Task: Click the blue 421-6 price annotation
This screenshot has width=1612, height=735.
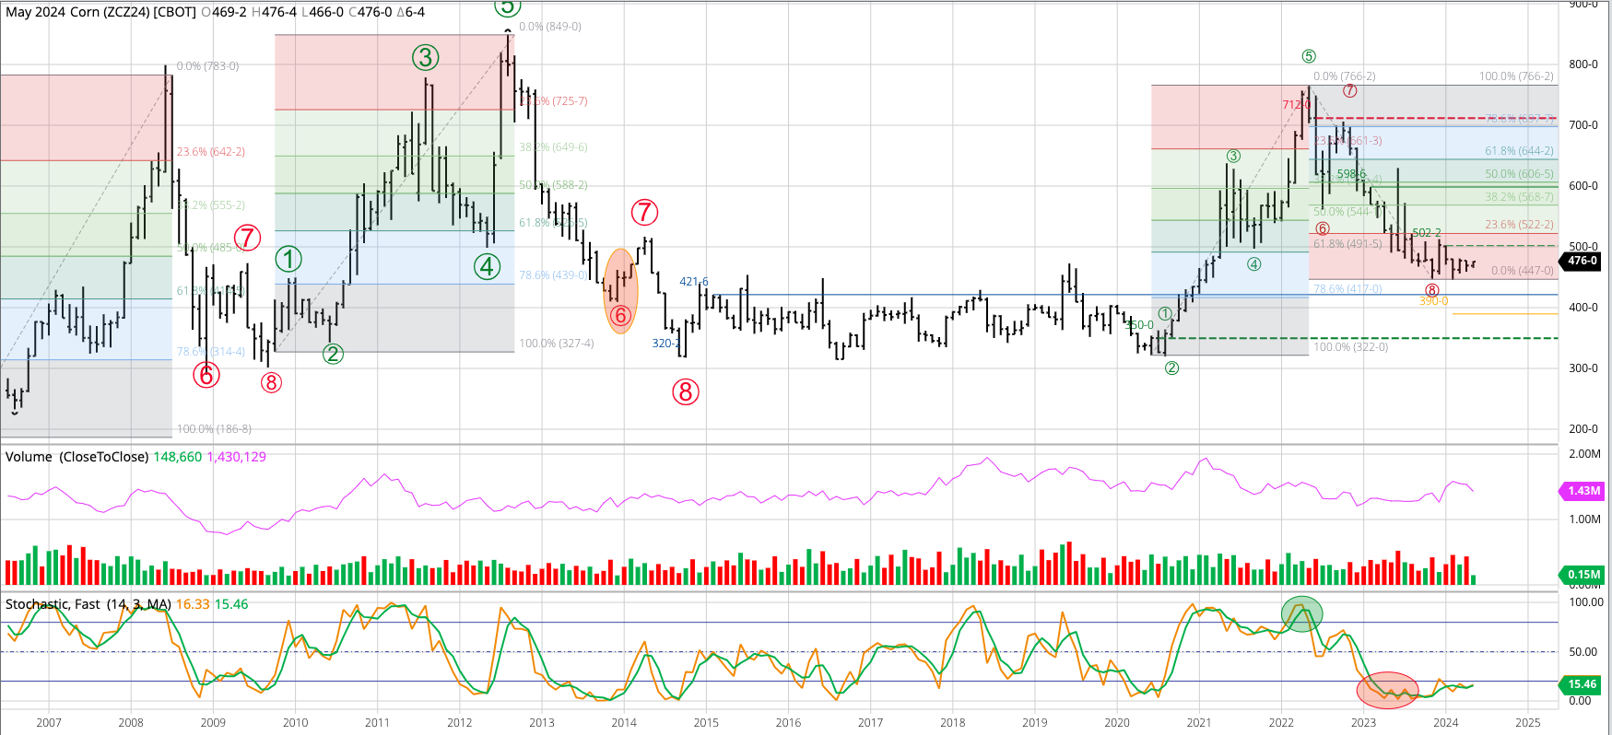Action: [x=694, y=282]
